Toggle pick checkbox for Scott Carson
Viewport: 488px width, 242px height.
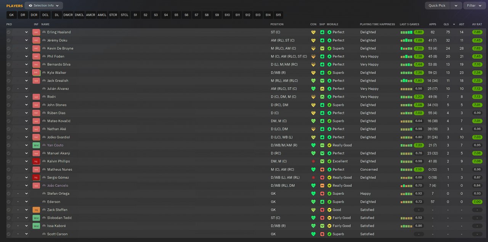[x=8, y=234]
